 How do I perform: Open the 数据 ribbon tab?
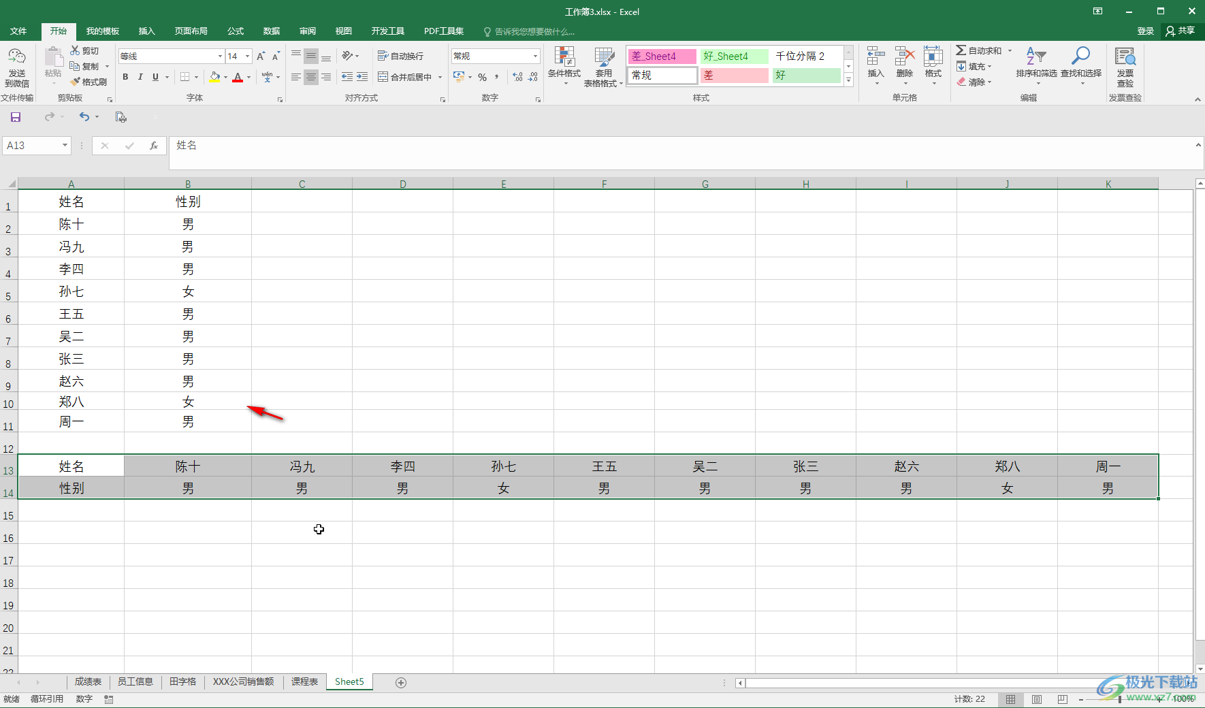pyautogui.click(x=272, y=31)
